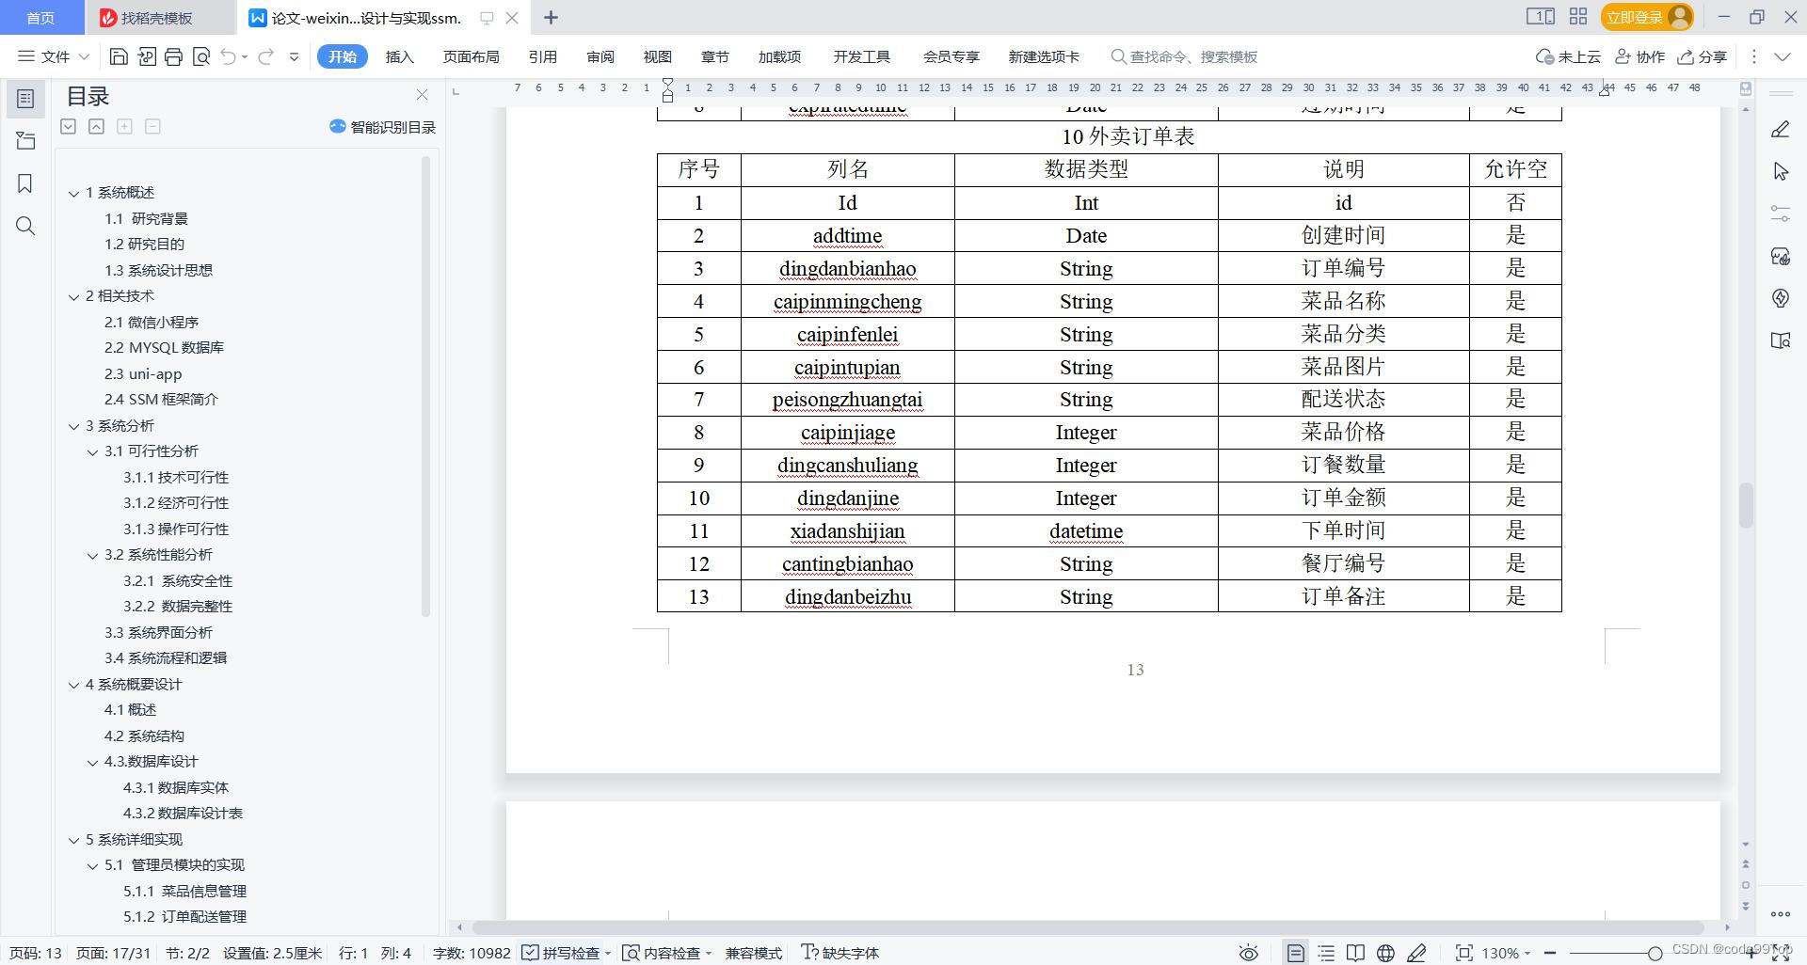The image size is (1807, 965).
Task: Toggle page view layout icon in status bar
Action: [1296, 953]
